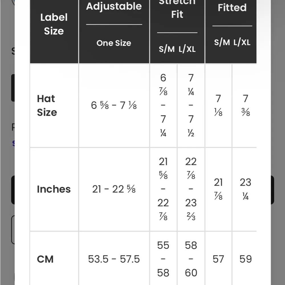Select Fitted S/M CM value 57
The height and width of the screenshot is (285, 285).
coord(218,259)
